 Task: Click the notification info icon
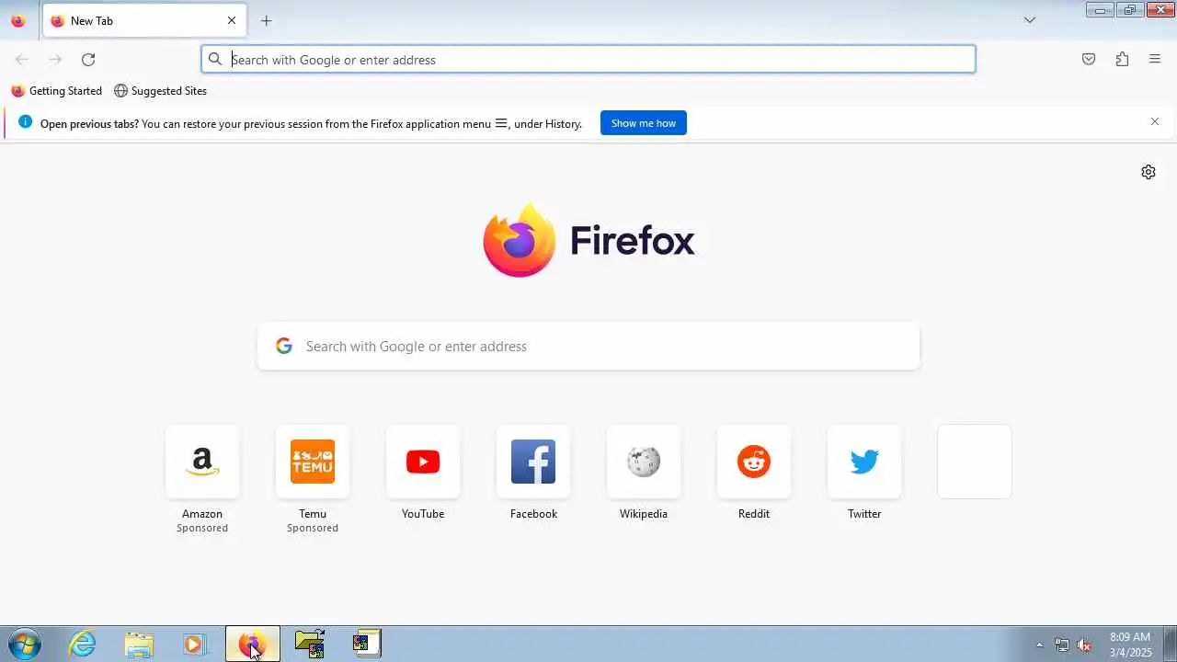point(25,121)
